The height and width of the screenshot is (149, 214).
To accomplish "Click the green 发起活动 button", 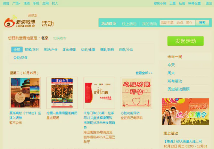I will tap(185, 41).
